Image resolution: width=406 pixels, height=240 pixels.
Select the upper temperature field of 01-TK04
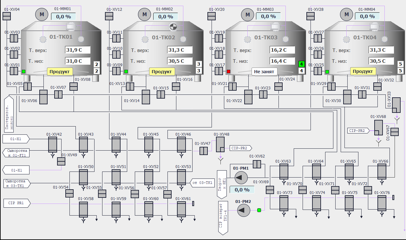382,50
